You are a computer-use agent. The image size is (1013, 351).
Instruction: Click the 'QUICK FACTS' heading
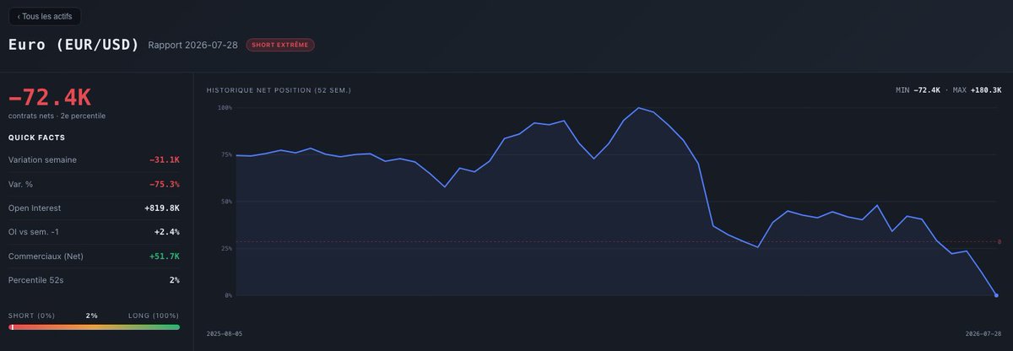pos(37,138)
